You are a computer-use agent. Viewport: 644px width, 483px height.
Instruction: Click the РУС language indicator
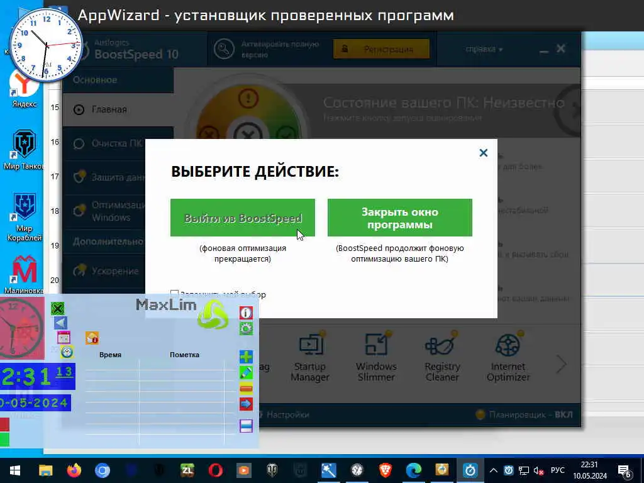pyautogui.click(x=557, y=470)
